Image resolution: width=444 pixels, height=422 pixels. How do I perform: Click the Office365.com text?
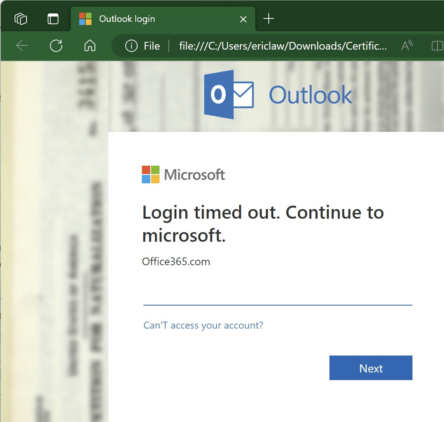(176, 261)
